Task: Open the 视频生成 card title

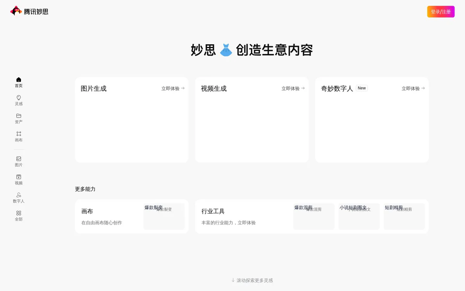Action: tap(214, 88)
